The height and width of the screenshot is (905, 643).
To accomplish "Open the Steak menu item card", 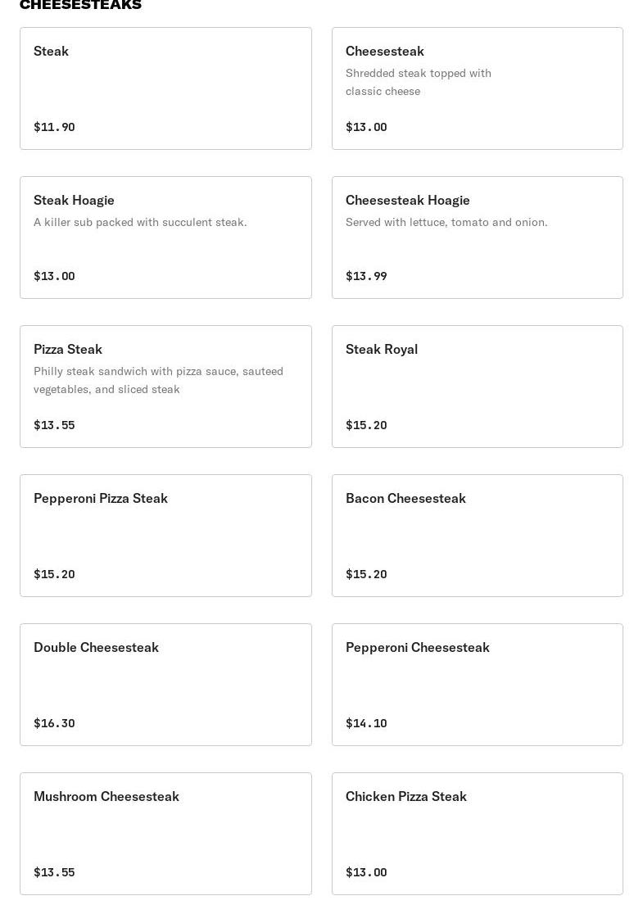I will point(165,88).
